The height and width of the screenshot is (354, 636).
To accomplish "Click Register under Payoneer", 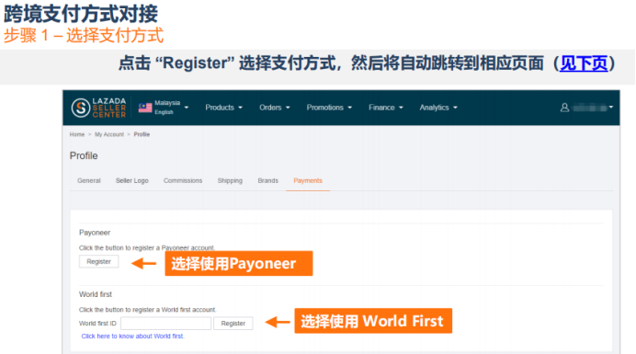I will [98, 261].
